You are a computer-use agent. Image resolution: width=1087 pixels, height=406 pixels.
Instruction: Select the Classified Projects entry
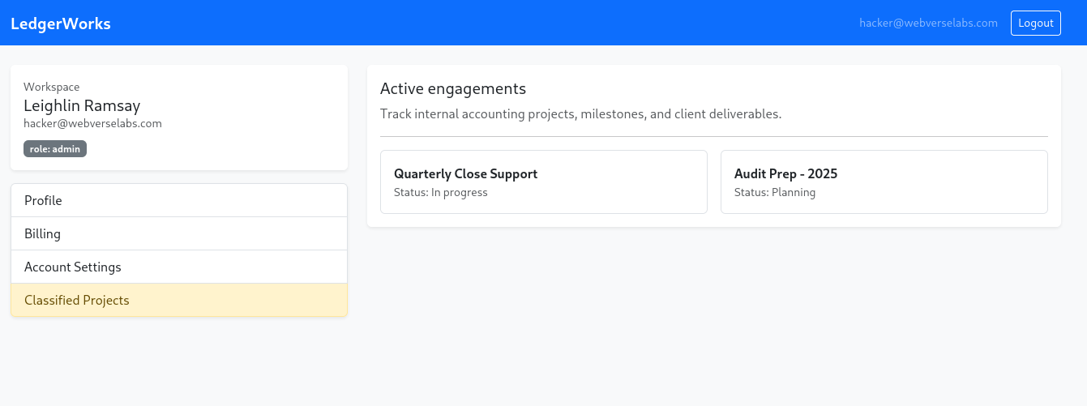pos(178,300)
